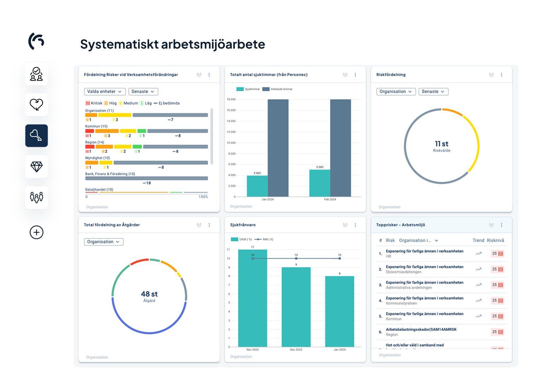Select the heart-with-arrow sidebar icon
The image size is (544, 392).
pos(36,105)
